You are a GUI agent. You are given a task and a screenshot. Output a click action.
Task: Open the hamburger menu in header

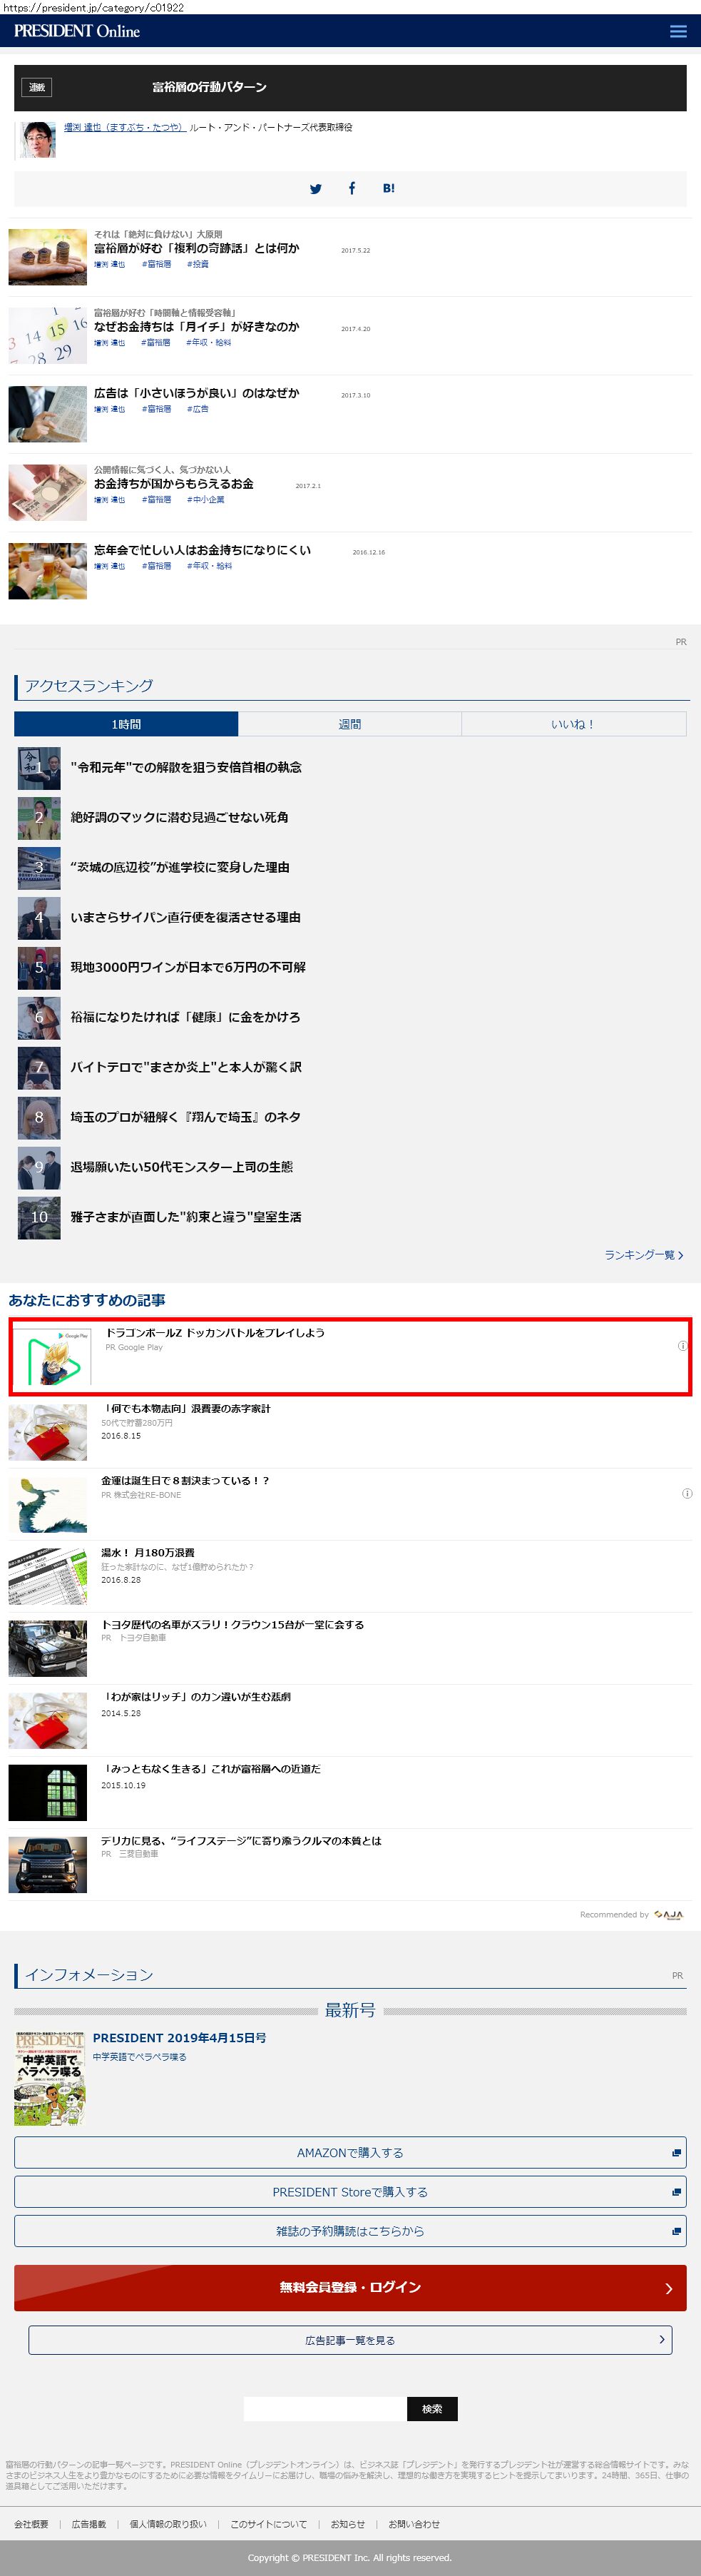click(678, 31)
